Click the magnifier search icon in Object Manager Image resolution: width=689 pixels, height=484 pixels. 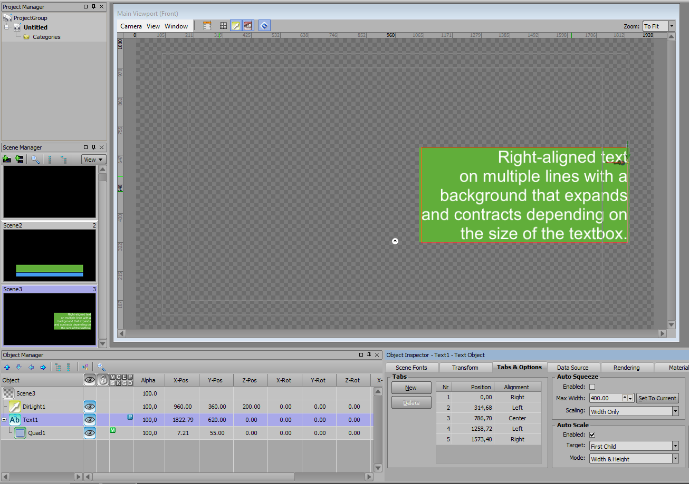coord(101,367)
